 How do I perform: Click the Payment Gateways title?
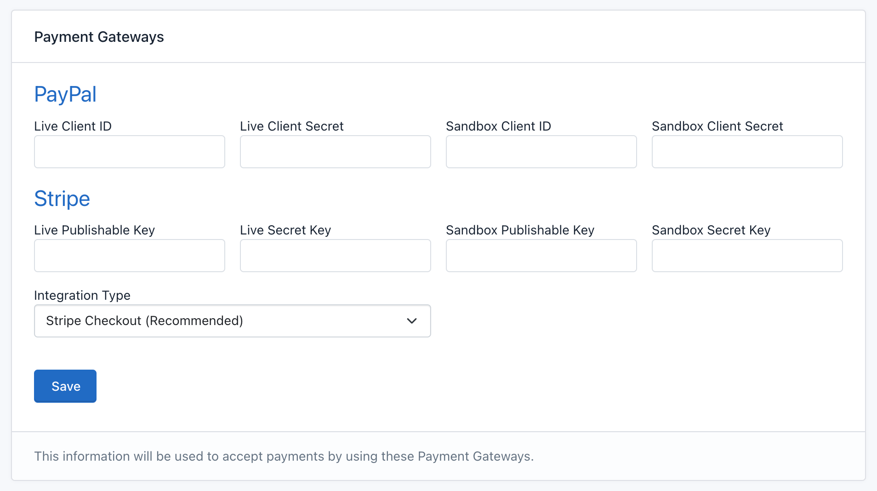pos(99,37)
